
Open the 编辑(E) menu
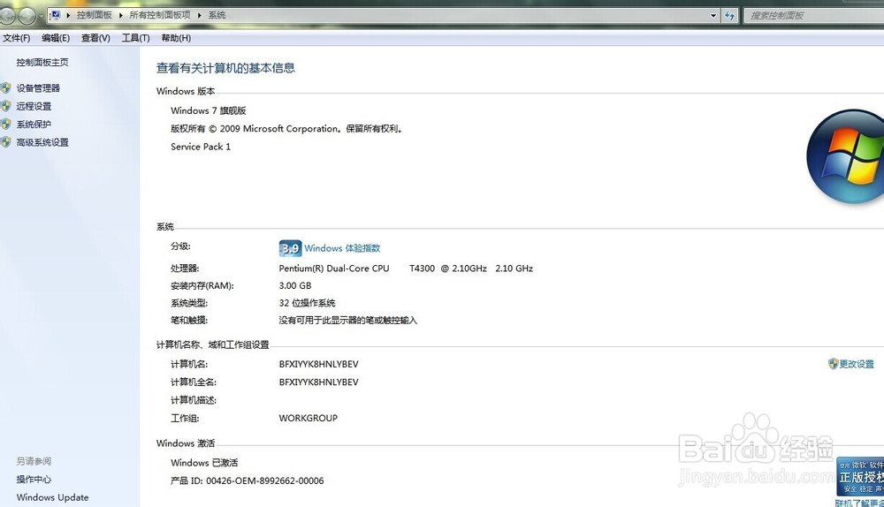click(56, 38)
